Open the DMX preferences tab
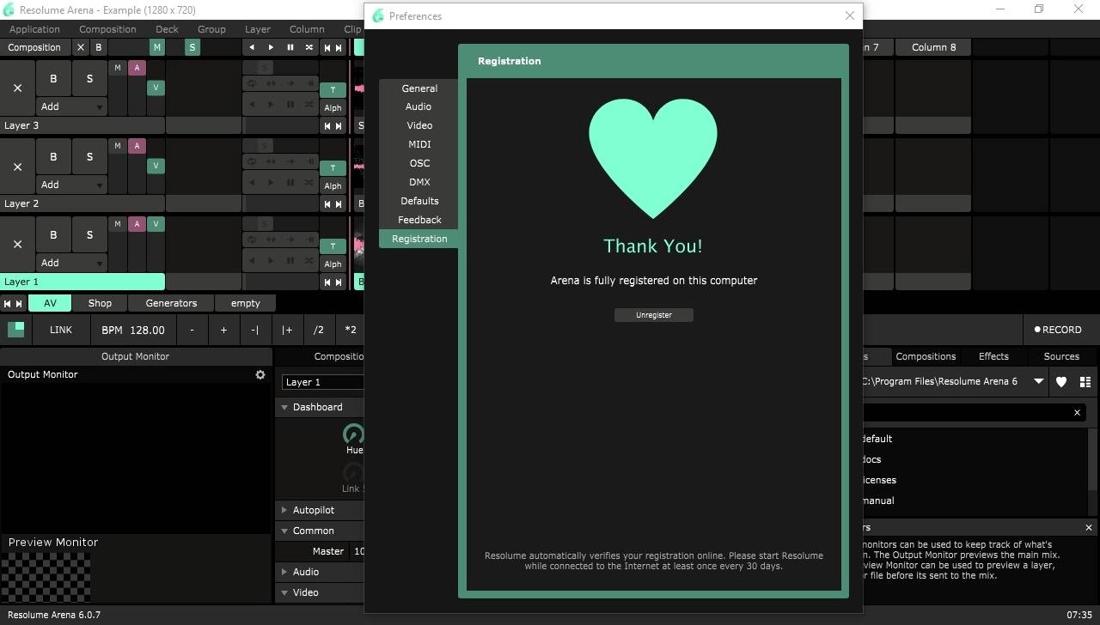Viewport: 1100px width, 625px height. point(419,182)
